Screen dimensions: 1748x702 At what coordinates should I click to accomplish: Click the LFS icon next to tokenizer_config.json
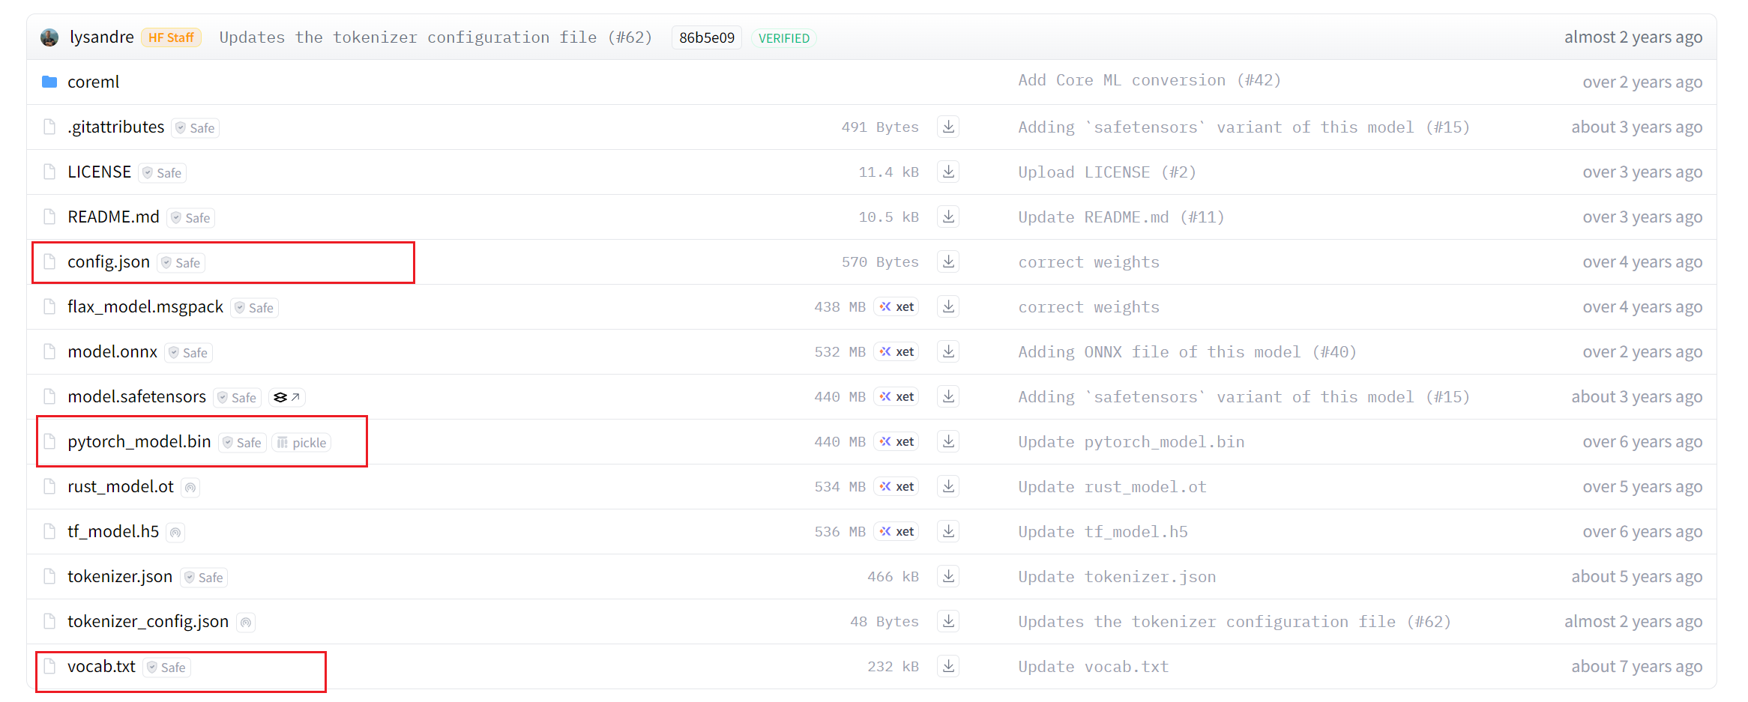[246, 622]
